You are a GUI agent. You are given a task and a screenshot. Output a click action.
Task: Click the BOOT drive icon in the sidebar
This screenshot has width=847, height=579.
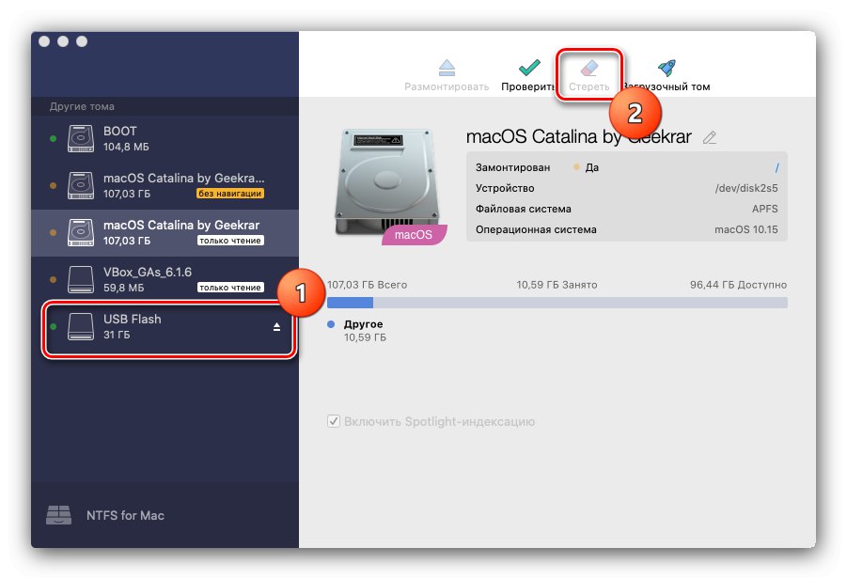pyautogui.click(x=79, y=138)
